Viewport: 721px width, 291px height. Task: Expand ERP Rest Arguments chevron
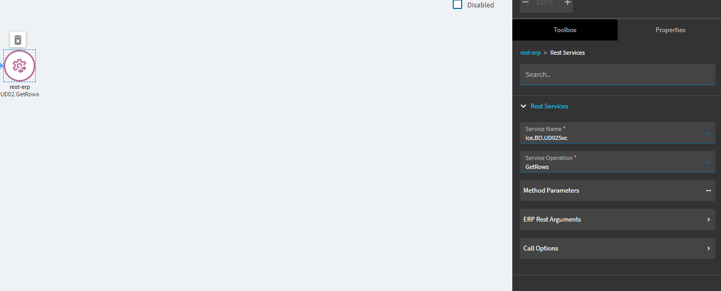[708, 219]
